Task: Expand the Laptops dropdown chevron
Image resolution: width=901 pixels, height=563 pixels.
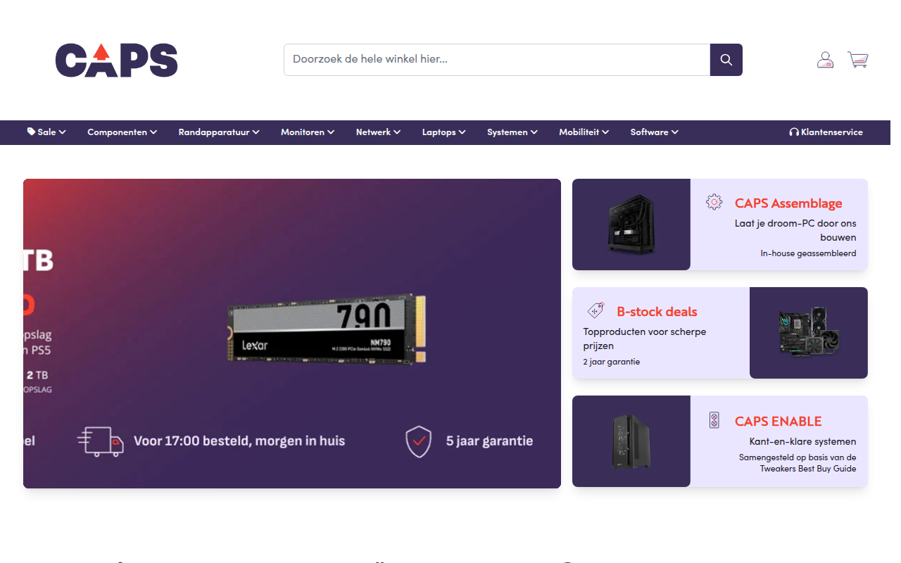Action: click(x=462, y=132)
